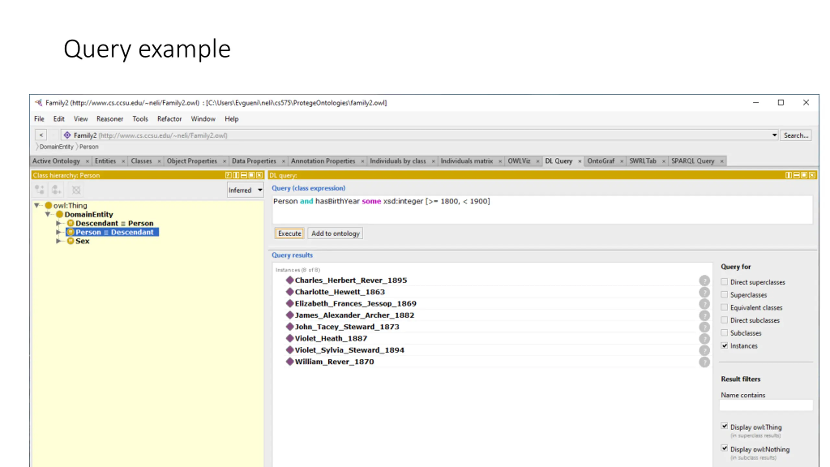Select owl:Thing in class tree
Screen dimensions: 830x467
click(70, 206)
